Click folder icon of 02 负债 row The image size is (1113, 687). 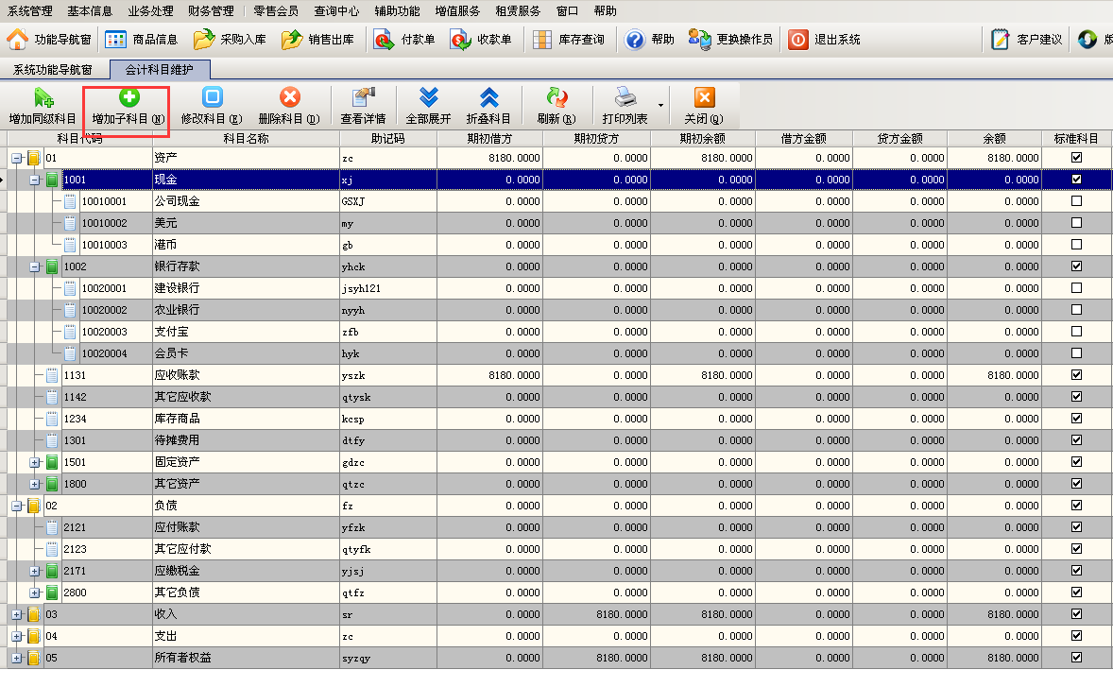[x=33, y=506]
